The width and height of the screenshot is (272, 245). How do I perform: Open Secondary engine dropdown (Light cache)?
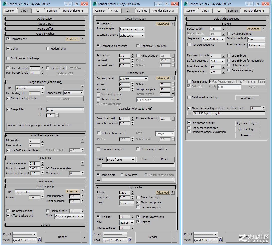click(x=132, y=36)
